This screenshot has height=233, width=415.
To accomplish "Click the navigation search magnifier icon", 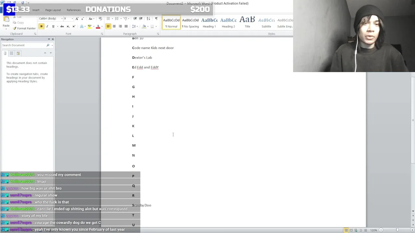I will [48, 45].
